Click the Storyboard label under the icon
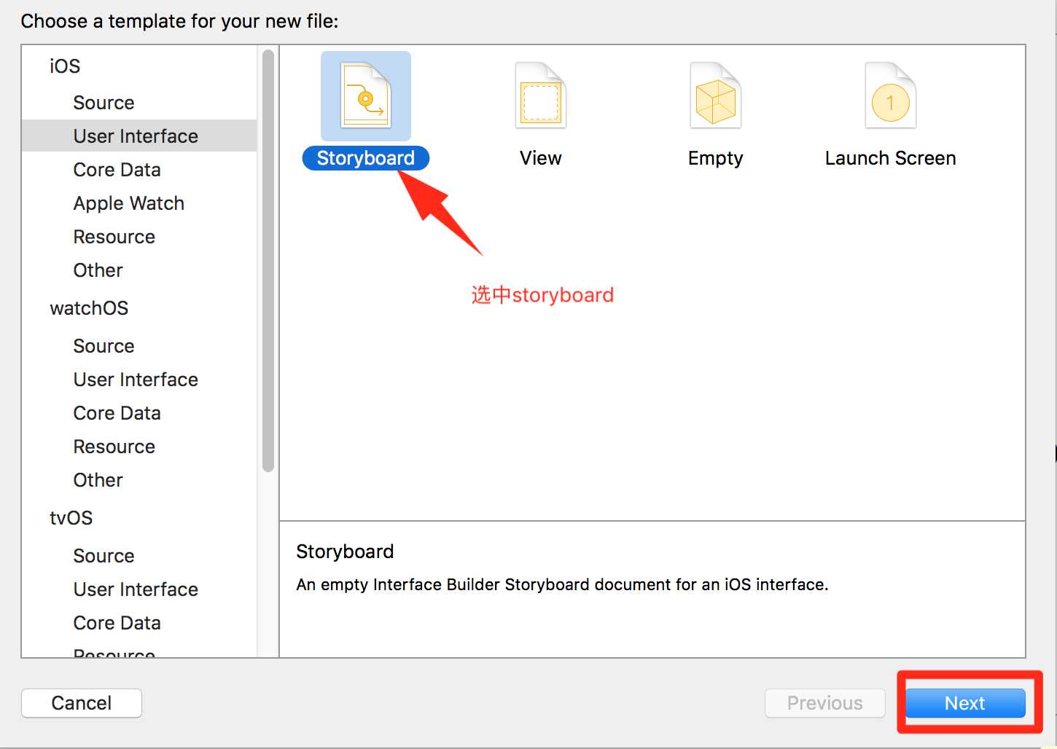 tap(366, 158)
